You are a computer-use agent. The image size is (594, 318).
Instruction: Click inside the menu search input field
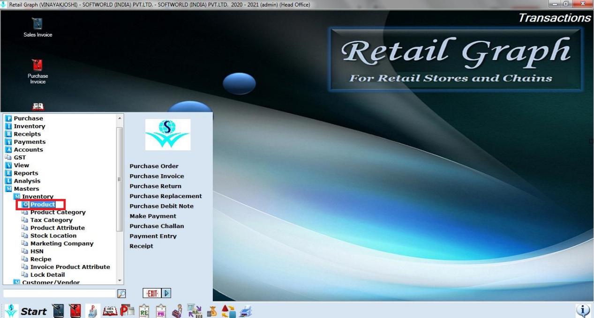[x=59, y=293]
